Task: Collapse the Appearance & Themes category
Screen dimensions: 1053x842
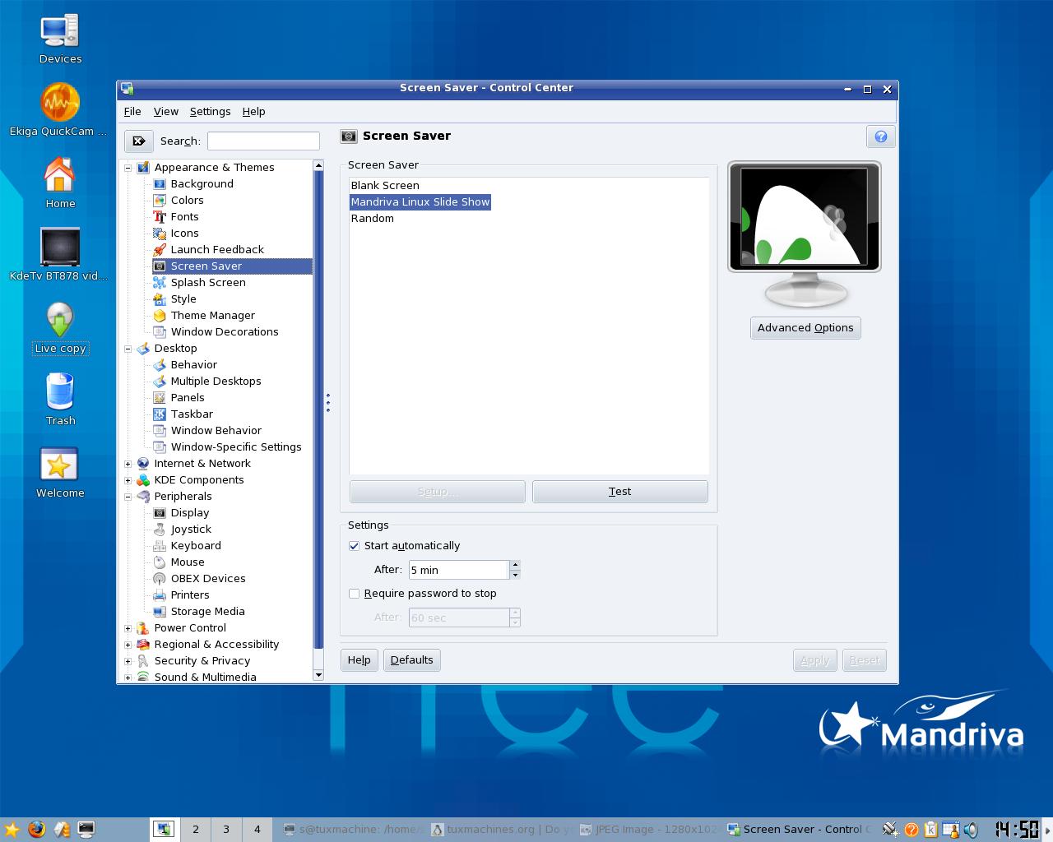Action: coord(128,168)
